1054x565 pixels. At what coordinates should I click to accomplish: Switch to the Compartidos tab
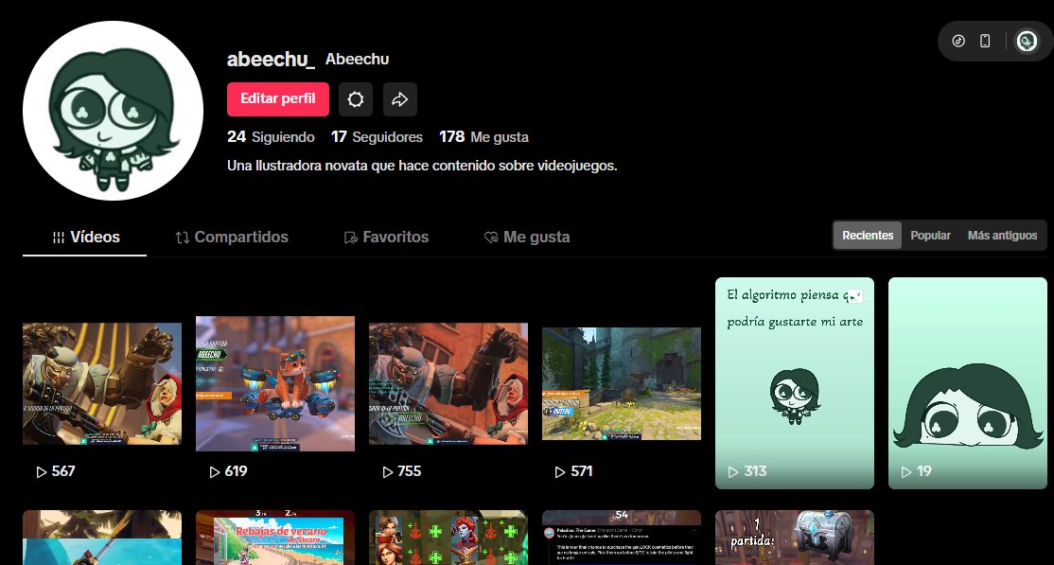click(x=232, y=237)
